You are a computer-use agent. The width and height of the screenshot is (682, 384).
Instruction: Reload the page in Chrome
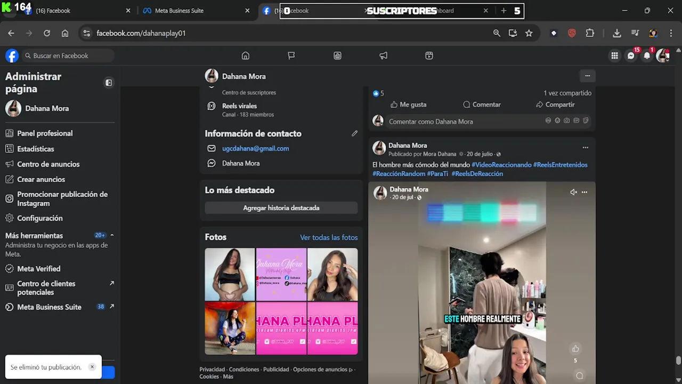tap(47, 33)
